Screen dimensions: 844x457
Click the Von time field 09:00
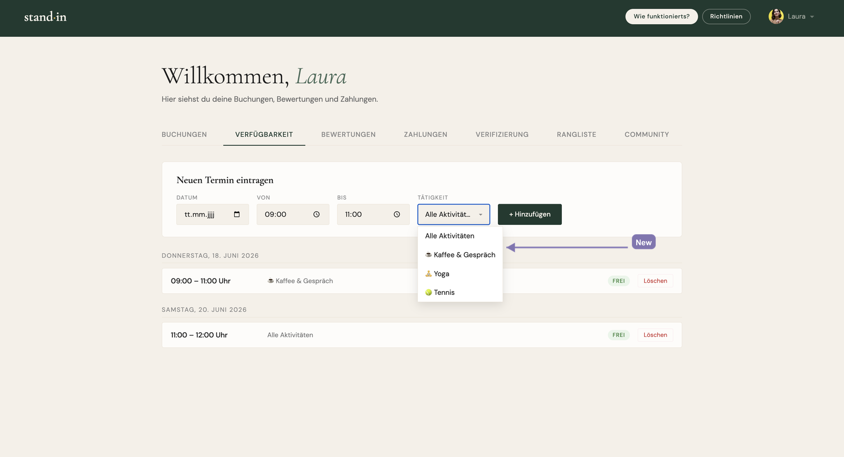[293, 214]
